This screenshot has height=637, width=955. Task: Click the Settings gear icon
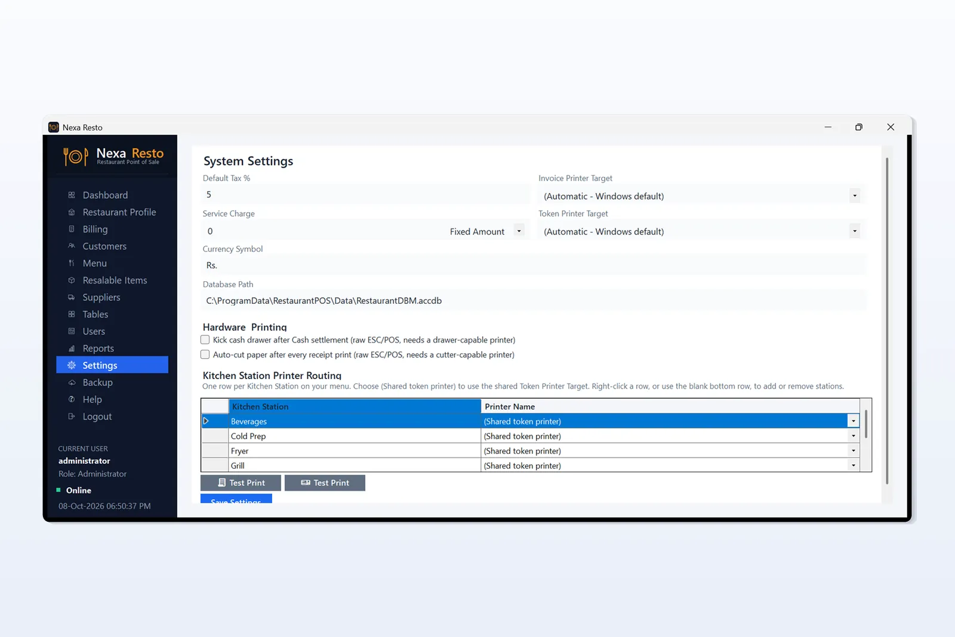(x=72, y=365)
